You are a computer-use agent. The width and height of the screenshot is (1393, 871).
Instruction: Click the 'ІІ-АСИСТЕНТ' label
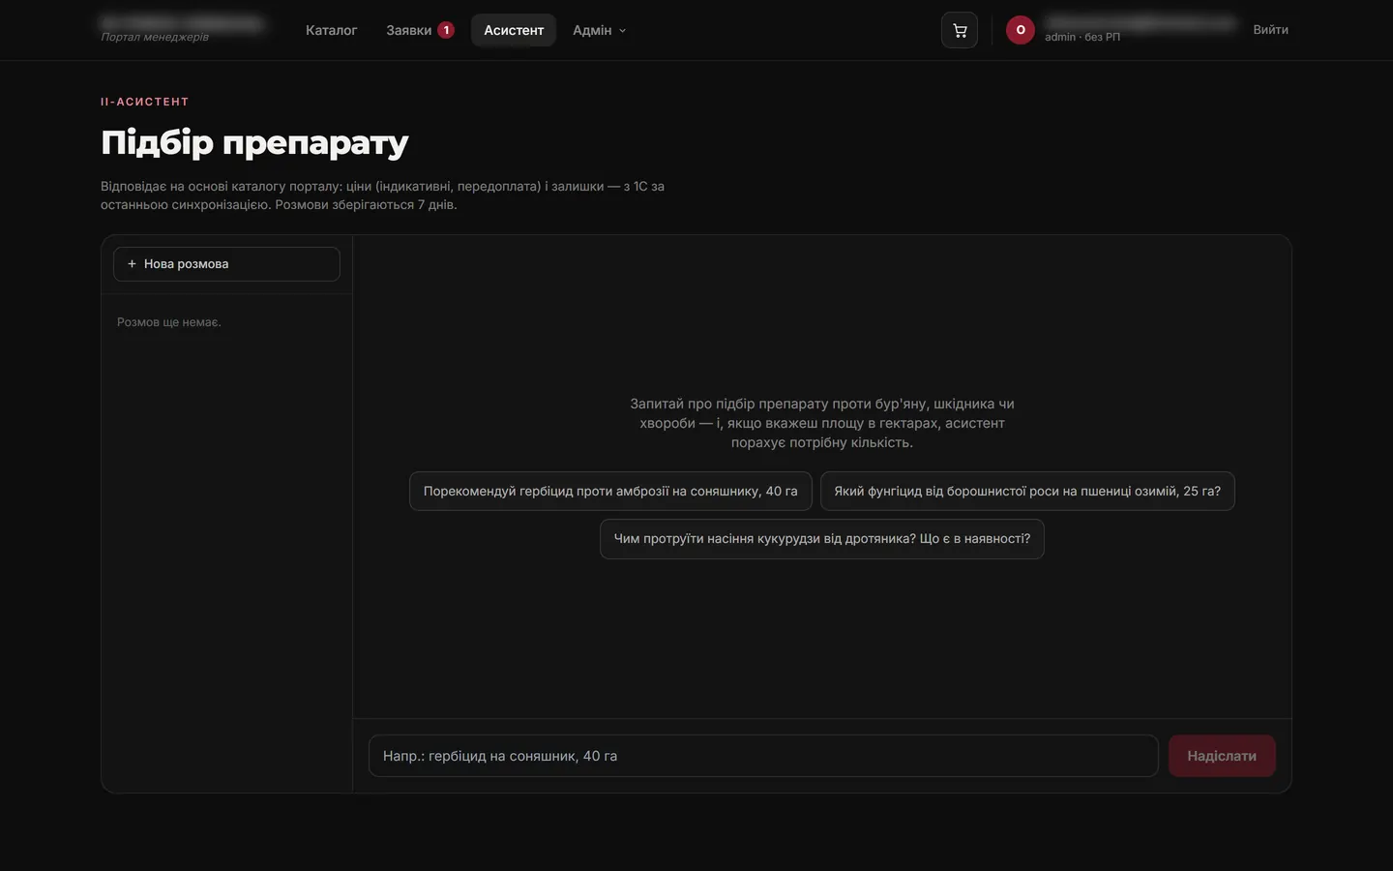click(145, 102)
